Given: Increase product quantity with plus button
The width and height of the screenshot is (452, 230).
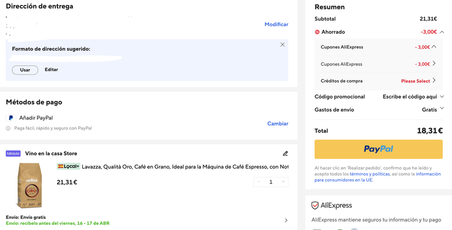Looking at the screenshot, I should (283, 182).
